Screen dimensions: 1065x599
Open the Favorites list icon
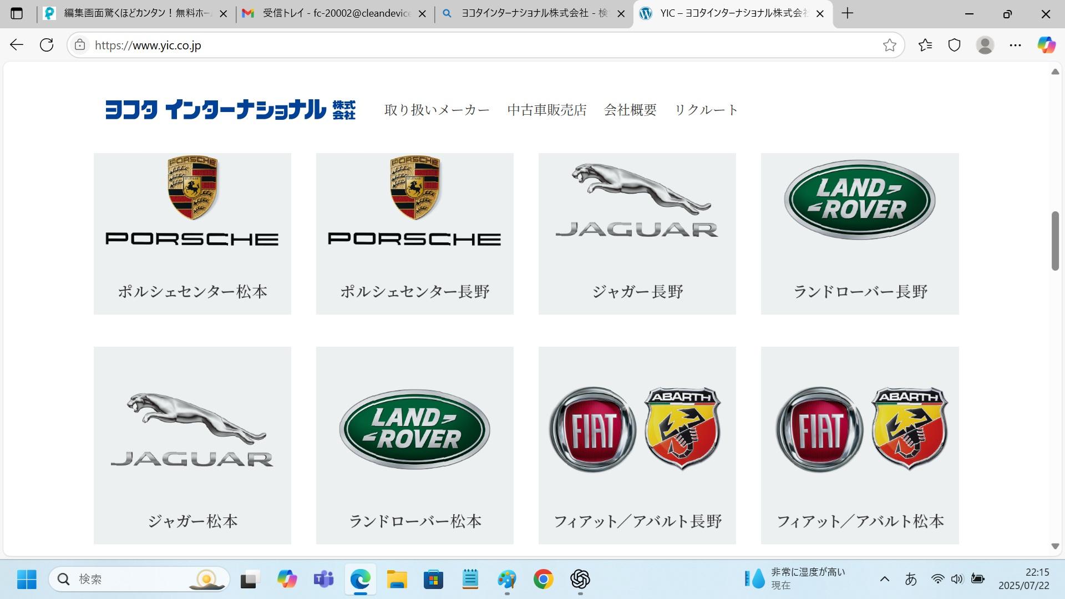tap(925, 45)
